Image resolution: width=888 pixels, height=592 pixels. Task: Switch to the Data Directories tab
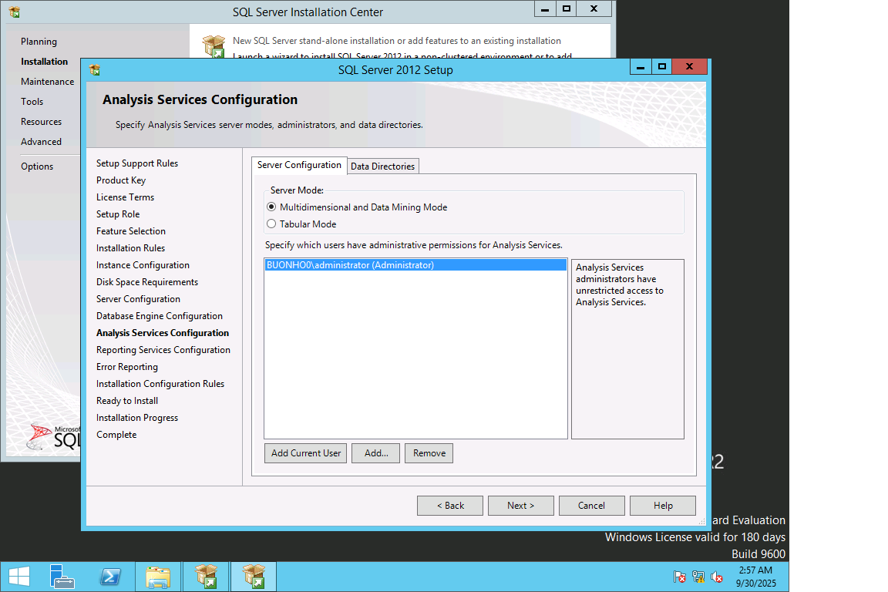383,166
